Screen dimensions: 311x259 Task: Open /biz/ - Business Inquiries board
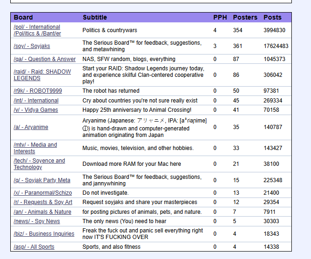pos(44,234)
